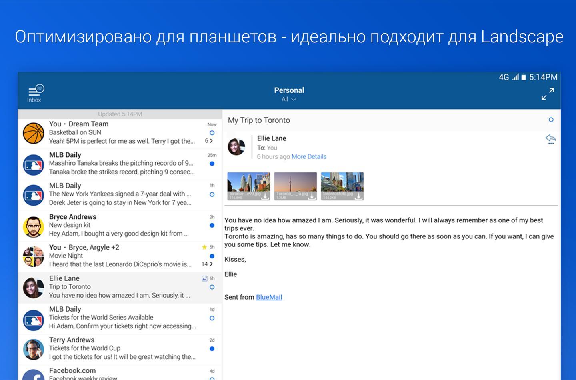
Task: Toggle unread dot on World Cup tickets email
Action: [x=212, y=349]
